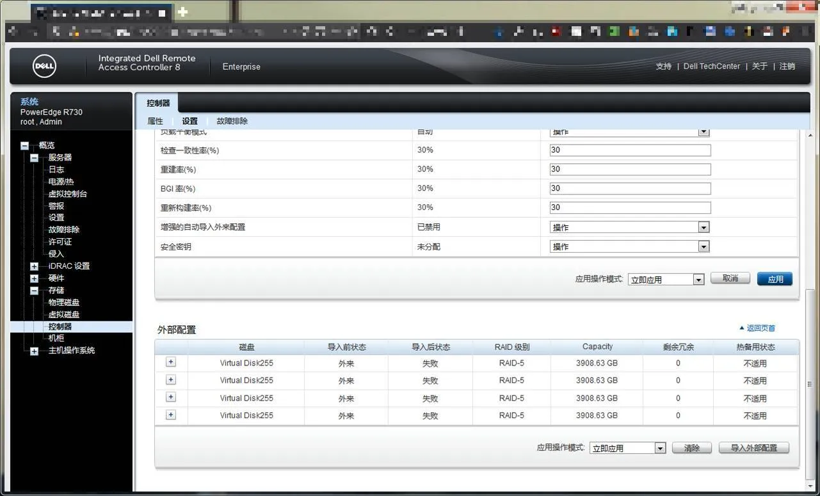
Task: Expand the 主机操作系统 tree node
Action: (34, 351)
